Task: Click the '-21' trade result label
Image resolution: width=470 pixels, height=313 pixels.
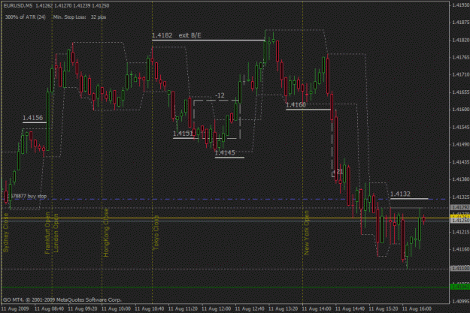Action: point(338,171)
